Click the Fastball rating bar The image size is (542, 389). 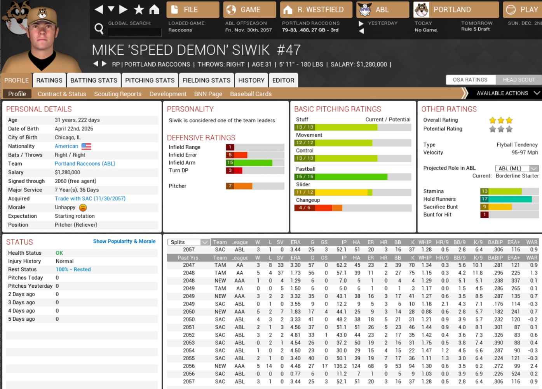(x=353, y=177)
